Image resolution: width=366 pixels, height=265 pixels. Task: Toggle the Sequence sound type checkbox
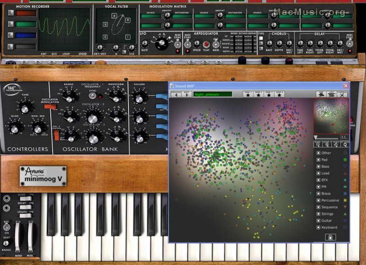pyautogui.click(x=318, y=207)
